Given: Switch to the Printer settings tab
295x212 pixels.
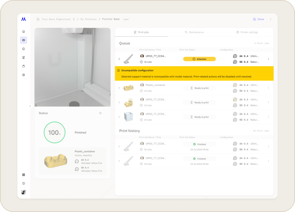Looking at the screenshot, I should click(247, 32).
